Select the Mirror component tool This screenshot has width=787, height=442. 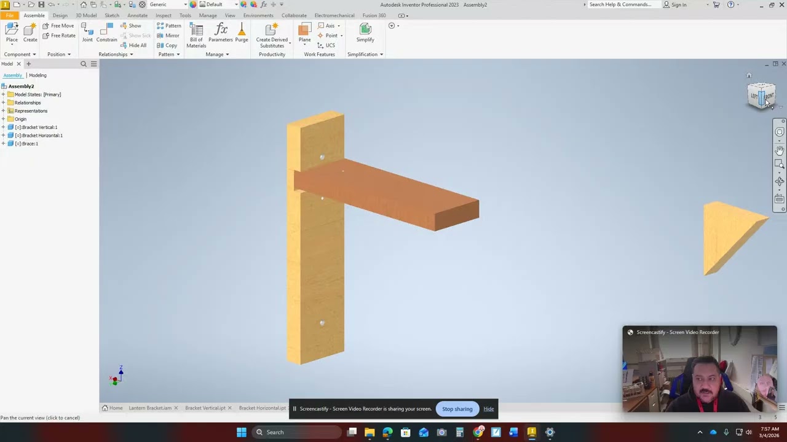click(168, 36)
